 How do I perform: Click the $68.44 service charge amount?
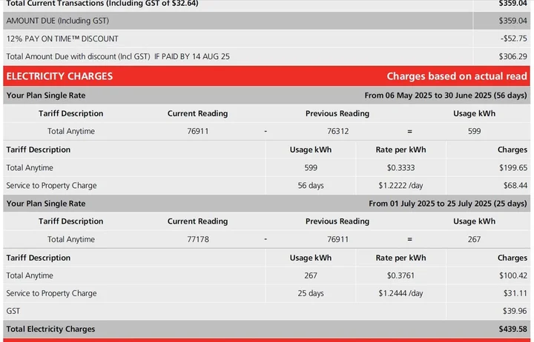[x=515, y=186]
